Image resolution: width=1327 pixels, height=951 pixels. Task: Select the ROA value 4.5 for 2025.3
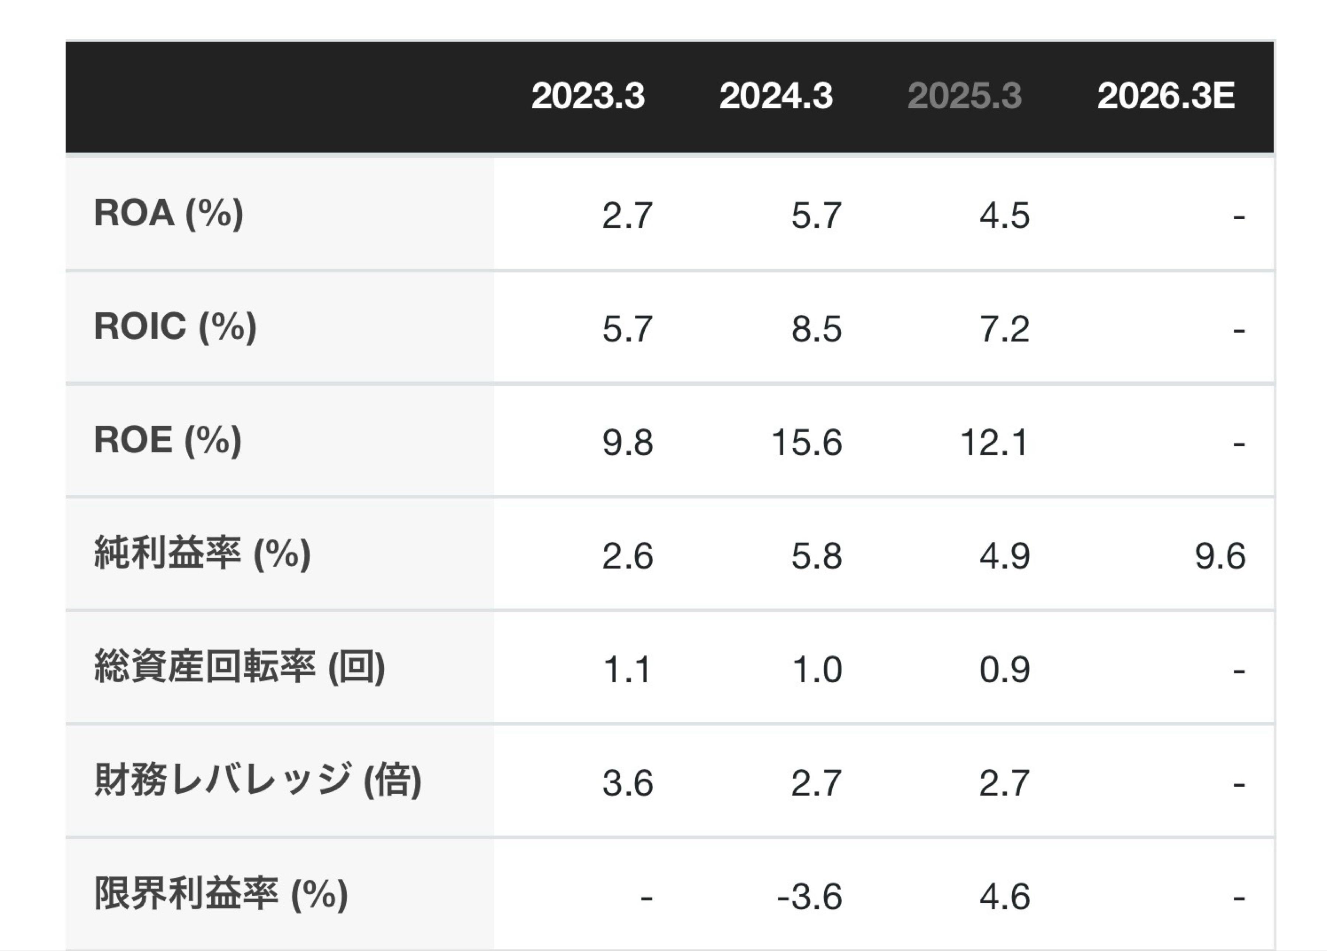click(1004, 215)
